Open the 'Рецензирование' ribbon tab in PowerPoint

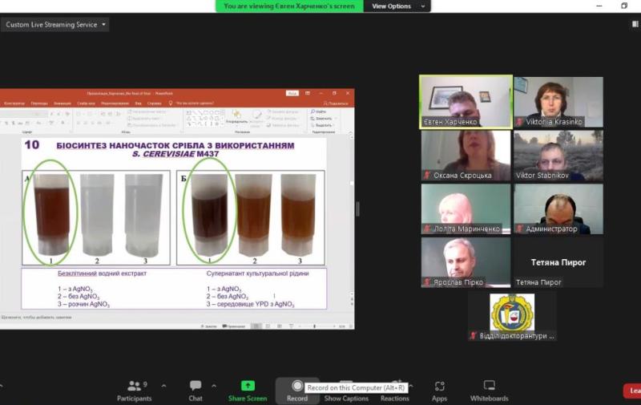click(x=115, y=103)
